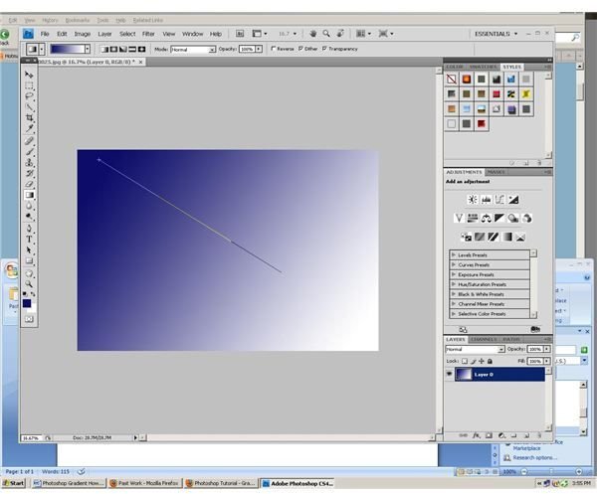The width and height of the screenshot is (597, 494).
Task: Select the Pen tool
Action: tap(29, 229)
